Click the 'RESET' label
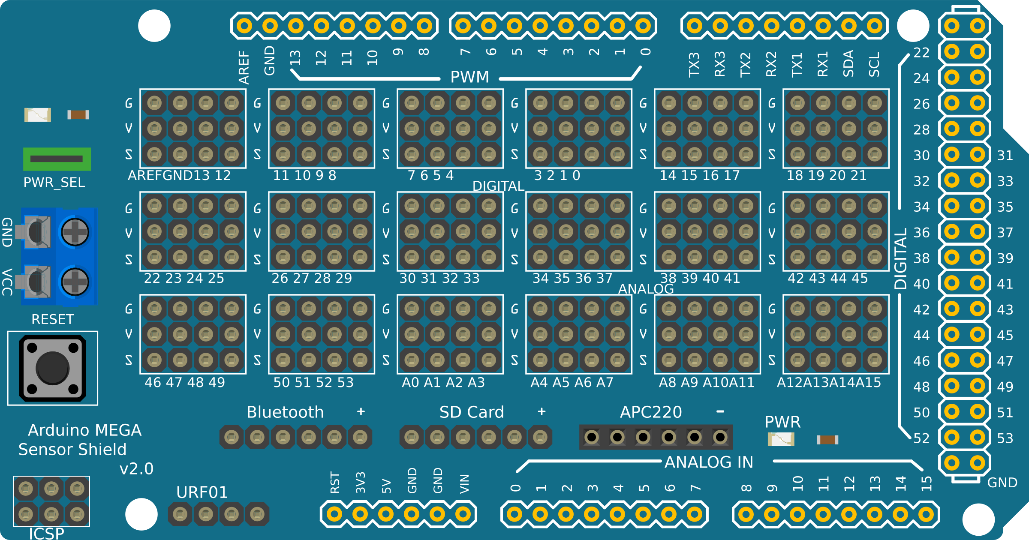1029x540 pixels. [53, 319]
